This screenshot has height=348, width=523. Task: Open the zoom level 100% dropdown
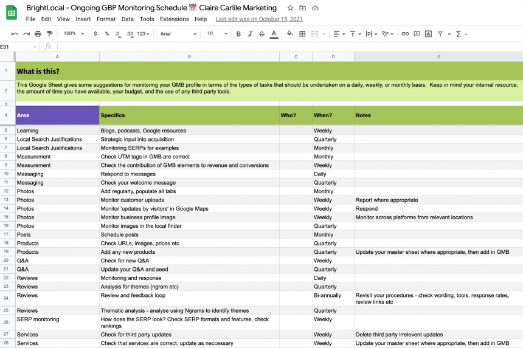point(73,34)
